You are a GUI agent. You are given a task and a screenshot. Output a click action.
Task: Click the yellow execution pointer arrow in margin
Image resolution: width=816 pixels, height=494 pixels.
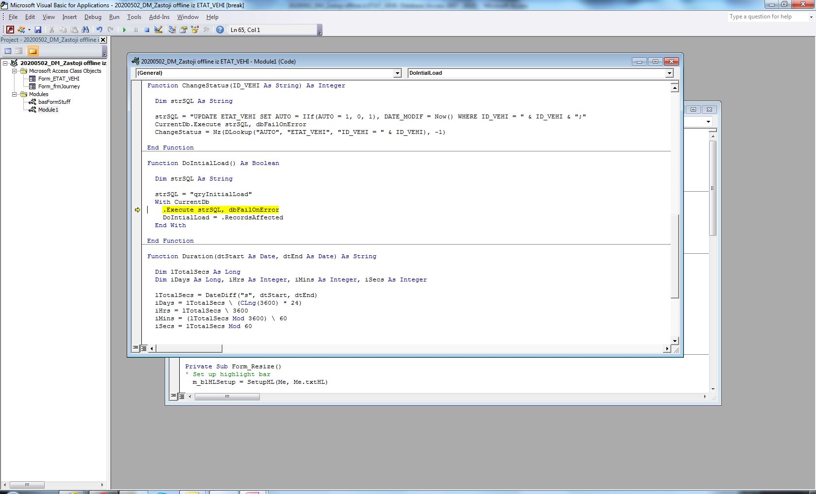click(x=137, y=210)
